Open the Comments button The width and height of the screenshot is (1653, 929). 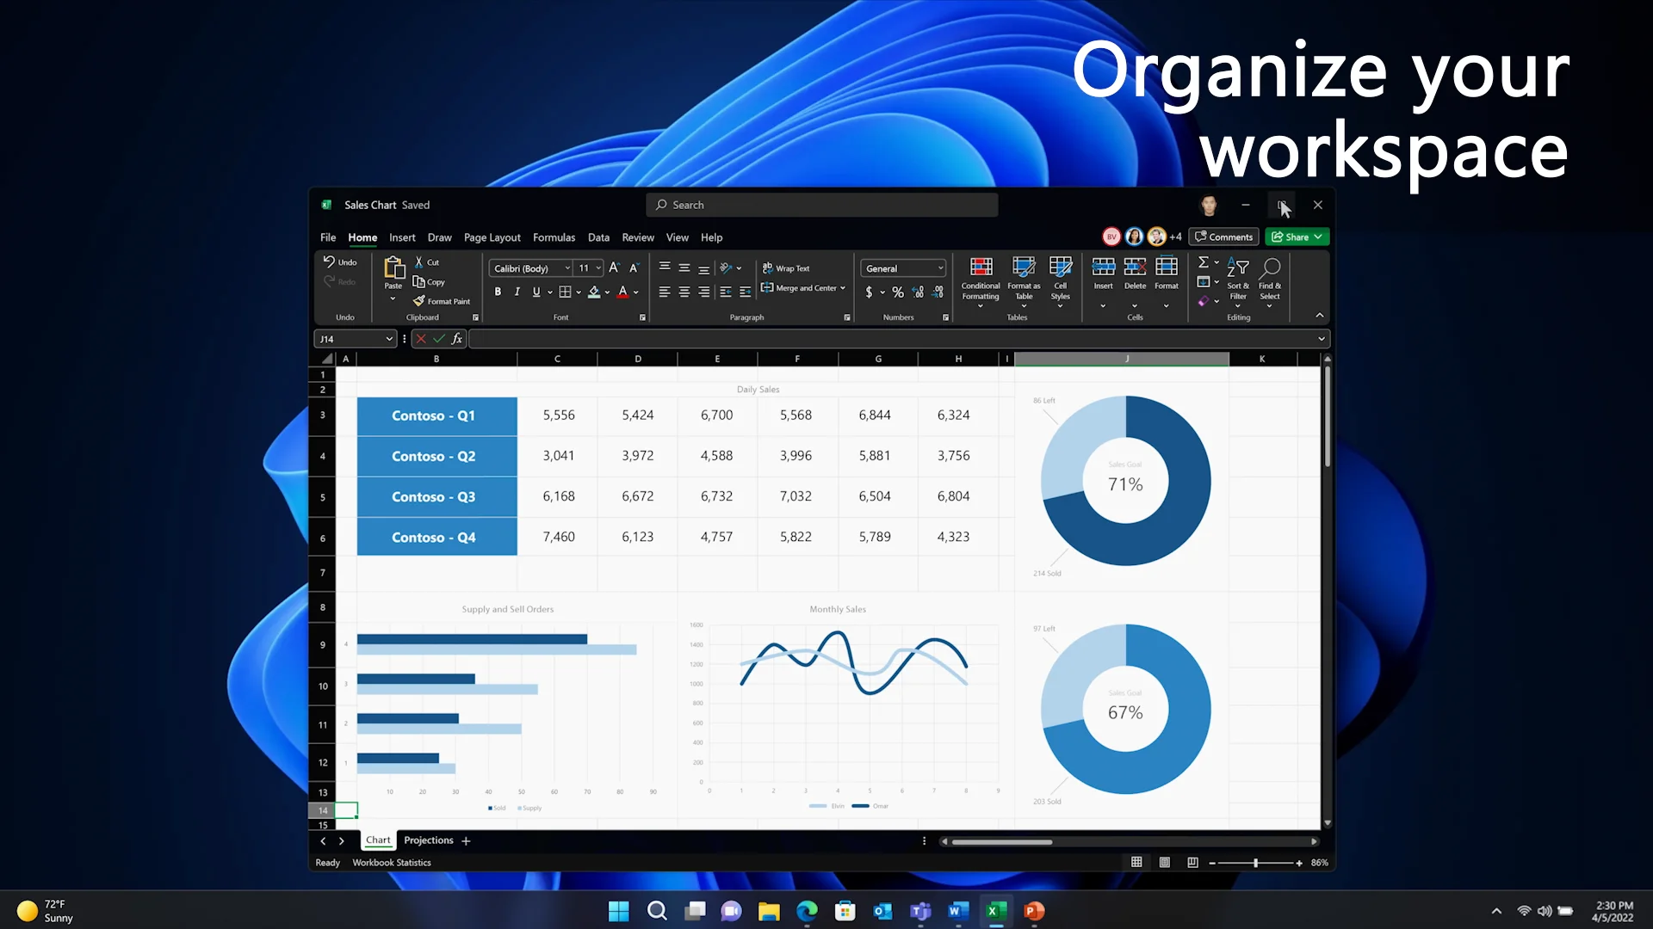[x=1223, y=237]
